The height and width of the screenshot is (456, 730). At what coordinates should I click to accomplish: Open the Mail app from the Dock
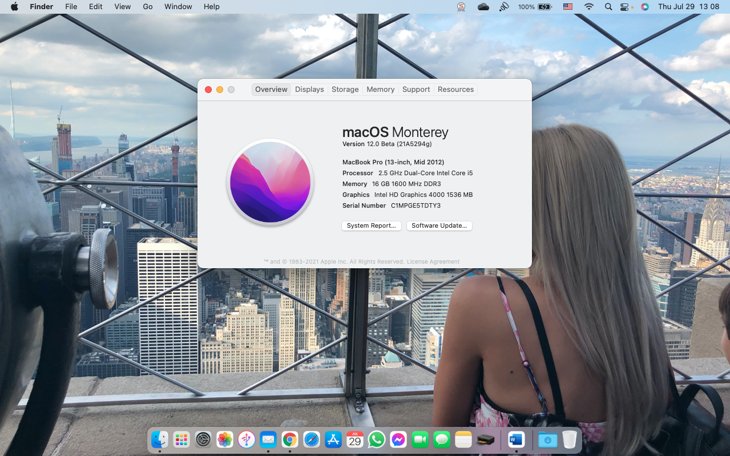[x=268, y=439]
